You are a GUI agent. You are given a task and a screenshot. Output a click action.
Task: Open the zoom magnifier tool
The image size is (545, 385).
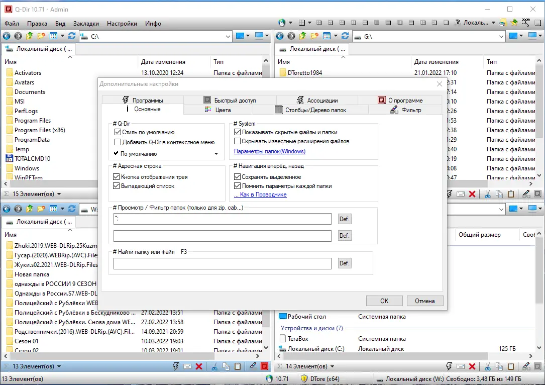click(x=525, y=23)
